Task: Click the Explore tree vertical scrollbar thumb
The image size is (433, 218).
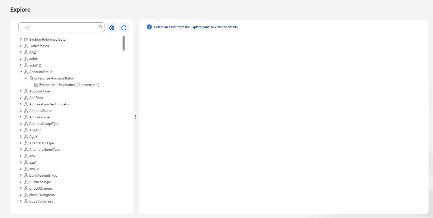Action: point(124,43)
